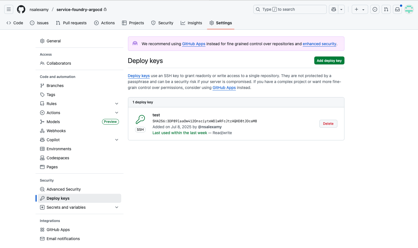Open the Insights tab

point(191,23)
